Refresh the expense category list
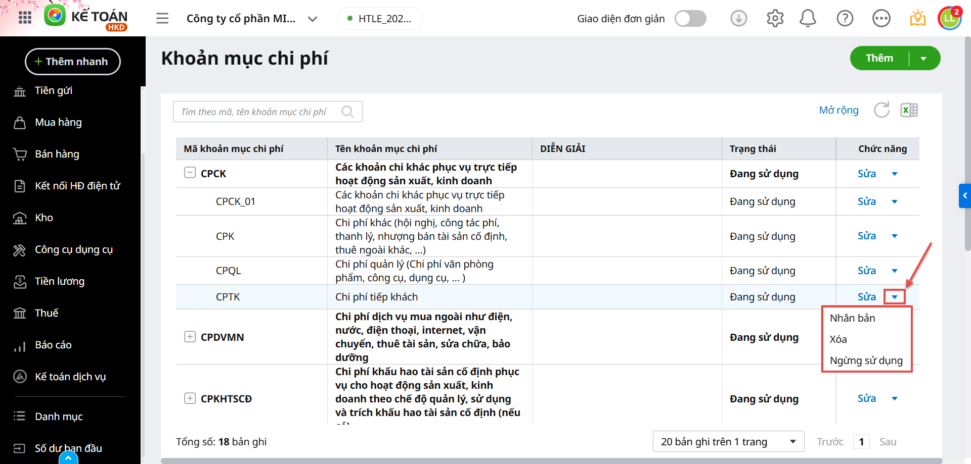Image resolution: width=971 pixels, height=464 pixels. [881, 110]
